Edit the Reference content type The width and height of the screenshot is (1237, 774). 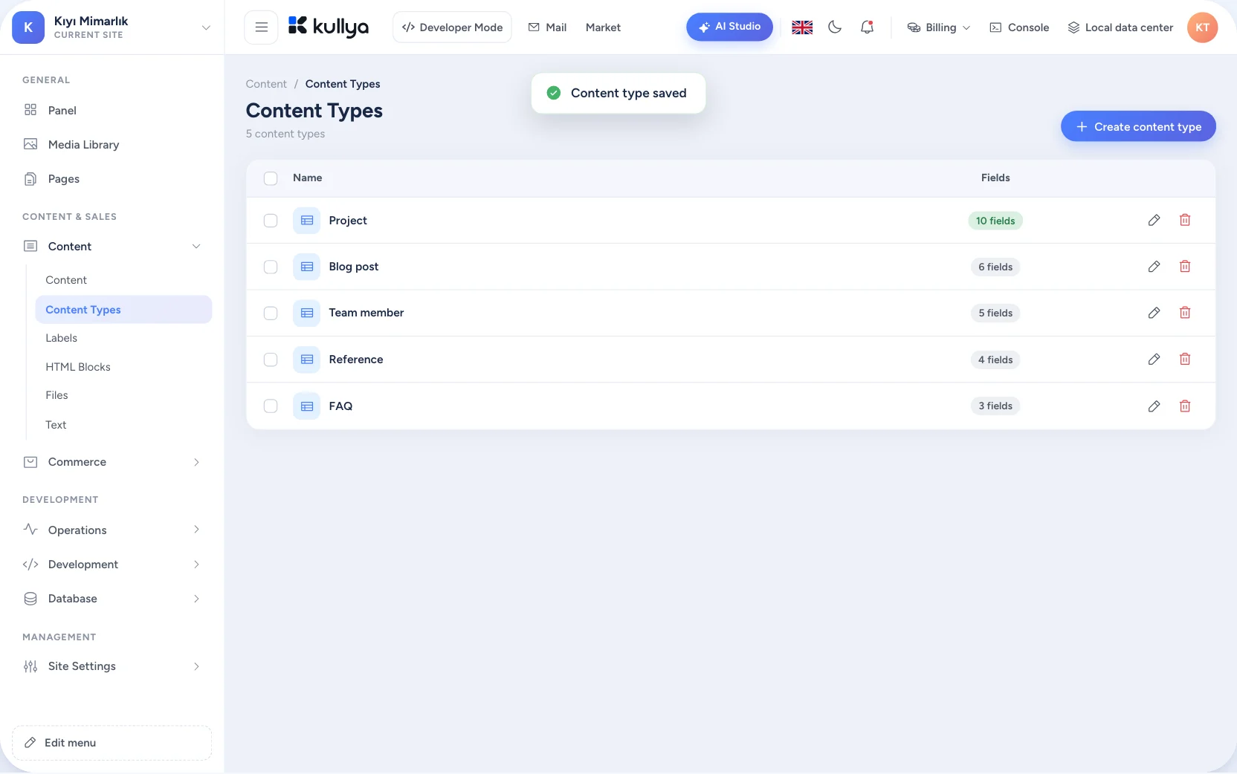(x=1154, y=360)
